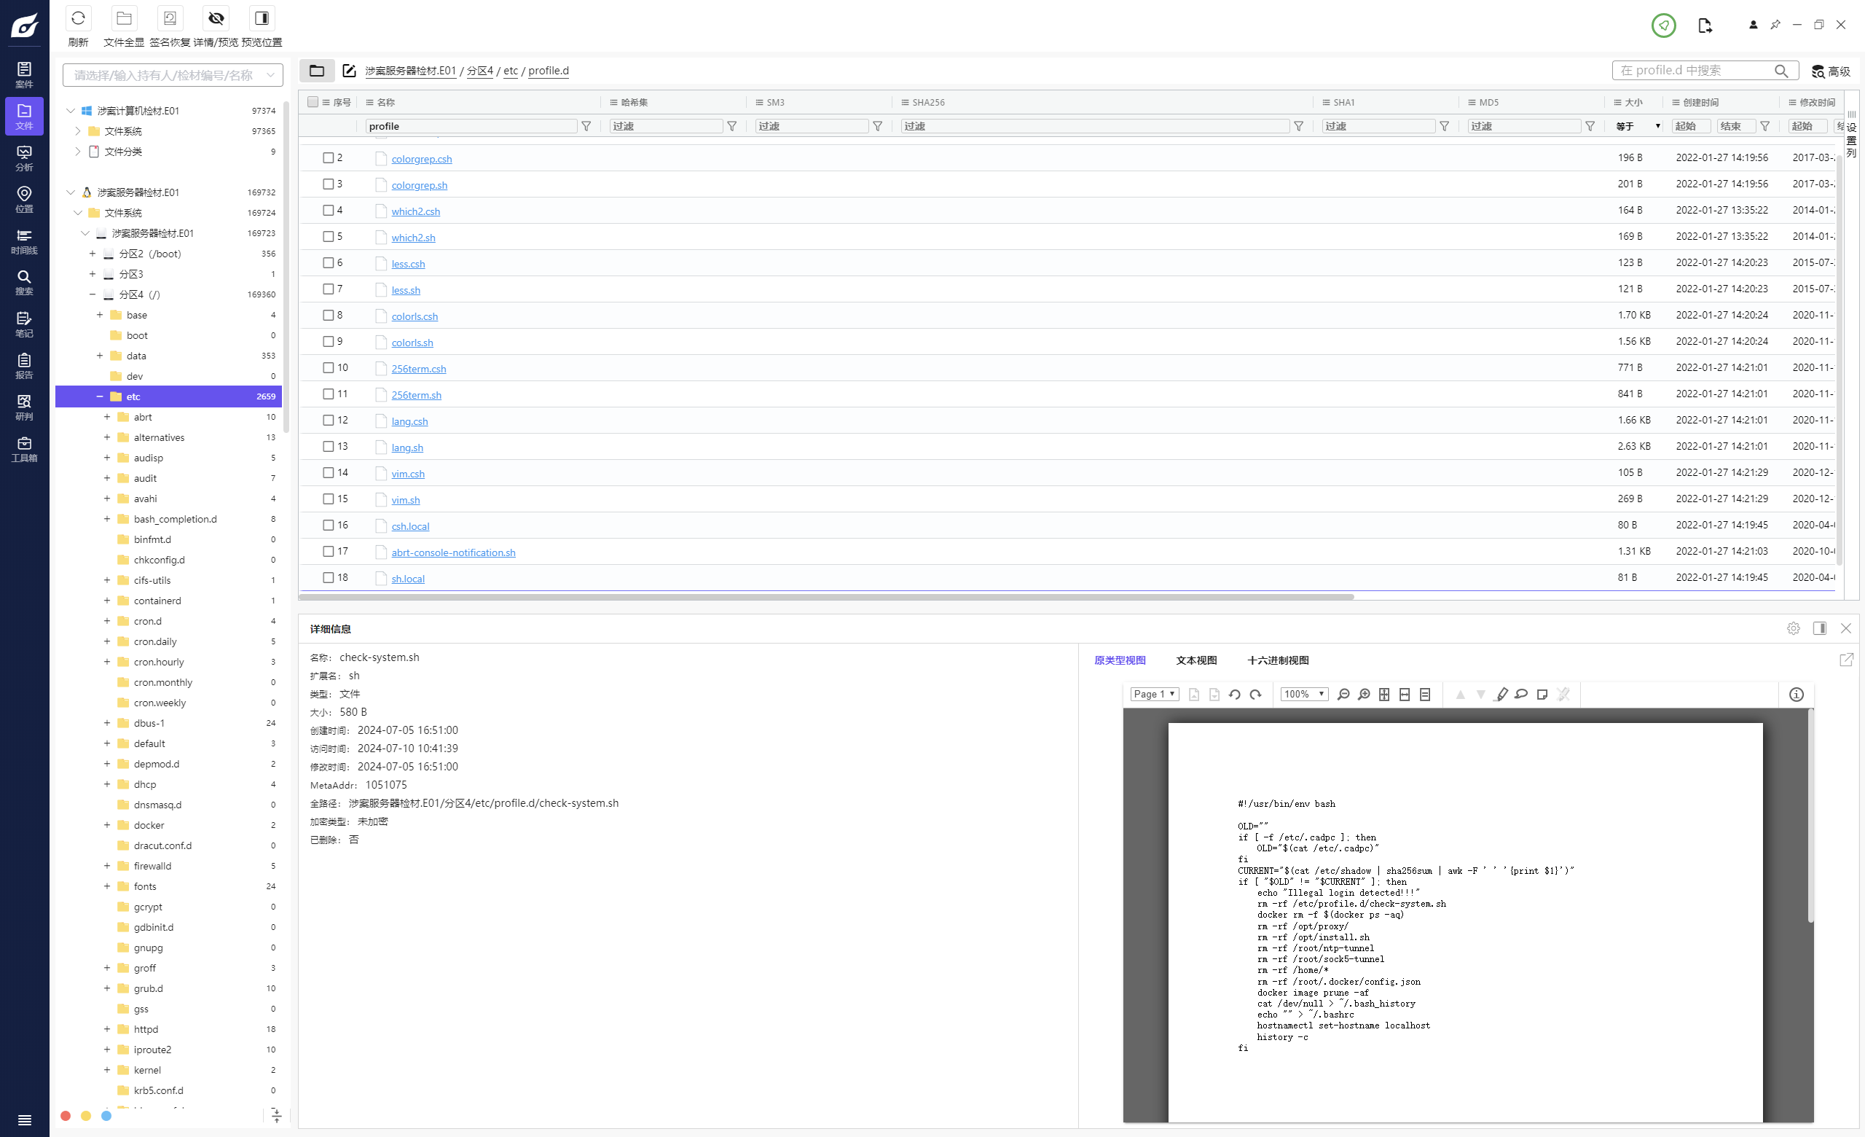Click the etc breadcrumb link
Image resolution: width=1865 pixels, height=1137 pixels.
(511, 71)
